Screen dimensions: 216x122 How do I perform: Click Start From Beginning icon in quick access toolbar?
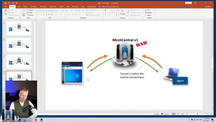17,3
